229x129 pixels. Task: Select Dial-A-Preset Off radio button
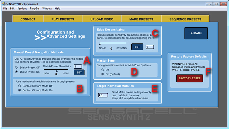tap(16, 67)
